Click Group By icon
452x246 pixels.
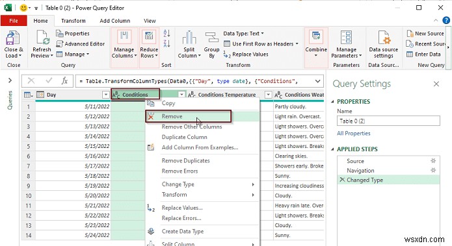212,38
